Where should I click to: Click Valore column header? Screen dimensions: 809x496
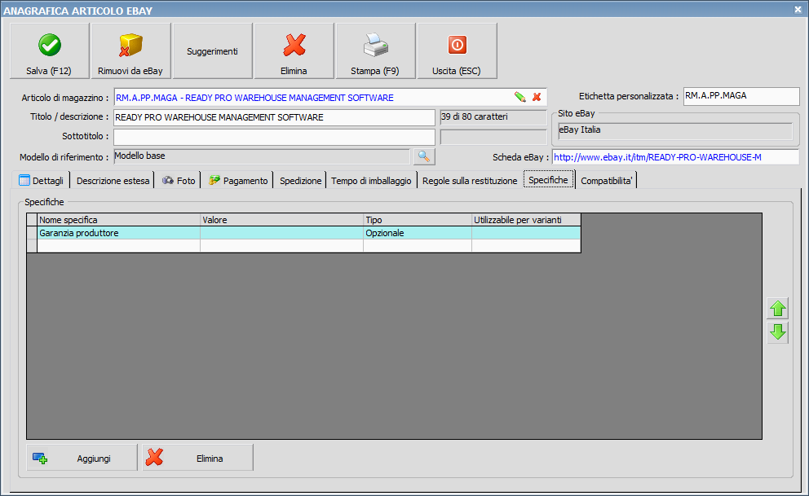(x=281, y=220)
